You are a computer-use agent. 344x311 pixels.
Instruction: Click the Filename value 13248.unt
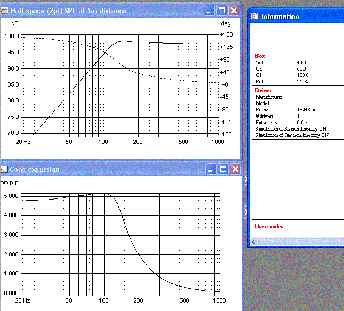pyautogui.click(x=307, y=110)
